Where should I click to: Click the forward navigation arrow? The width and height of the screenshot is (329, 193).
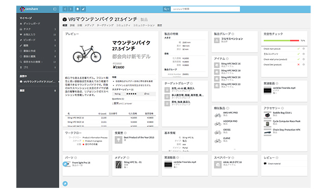coord(71,9)
